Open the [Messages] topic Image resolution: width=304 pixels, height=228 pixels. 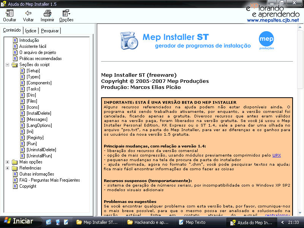[37, 119]
